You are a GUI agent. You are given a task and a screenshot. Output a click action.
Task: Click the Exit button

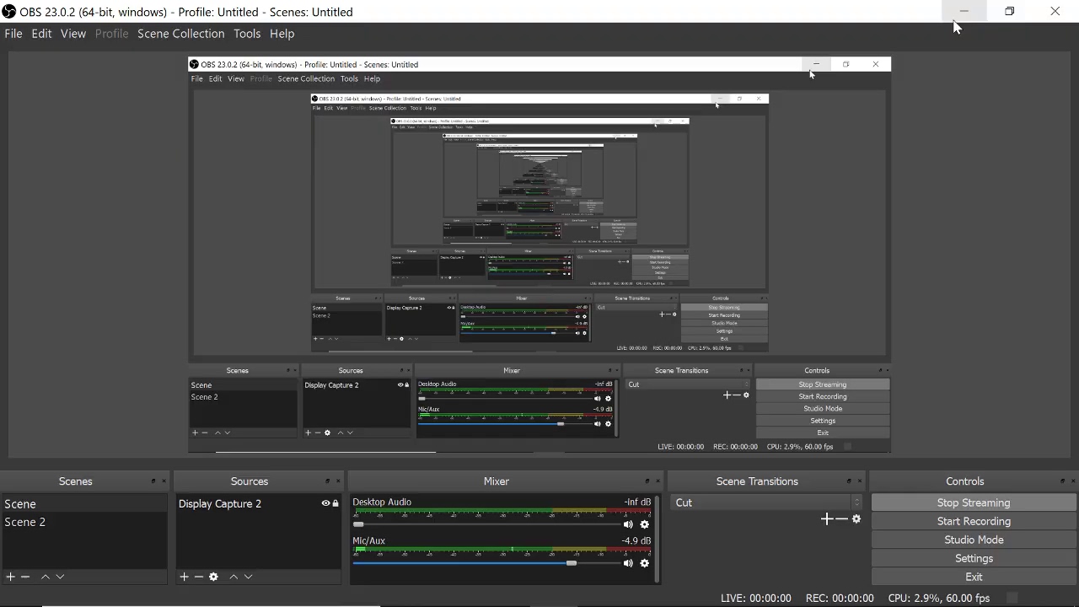click(x=974, y=577)
